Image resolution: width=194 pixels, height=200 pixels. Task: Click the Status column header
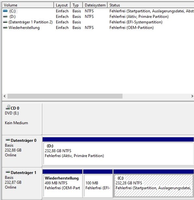tap(151, 5)
